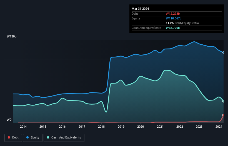
Task: Click the 2019 x-axis label
Action: pyautogui.click(x=121, y=127)
